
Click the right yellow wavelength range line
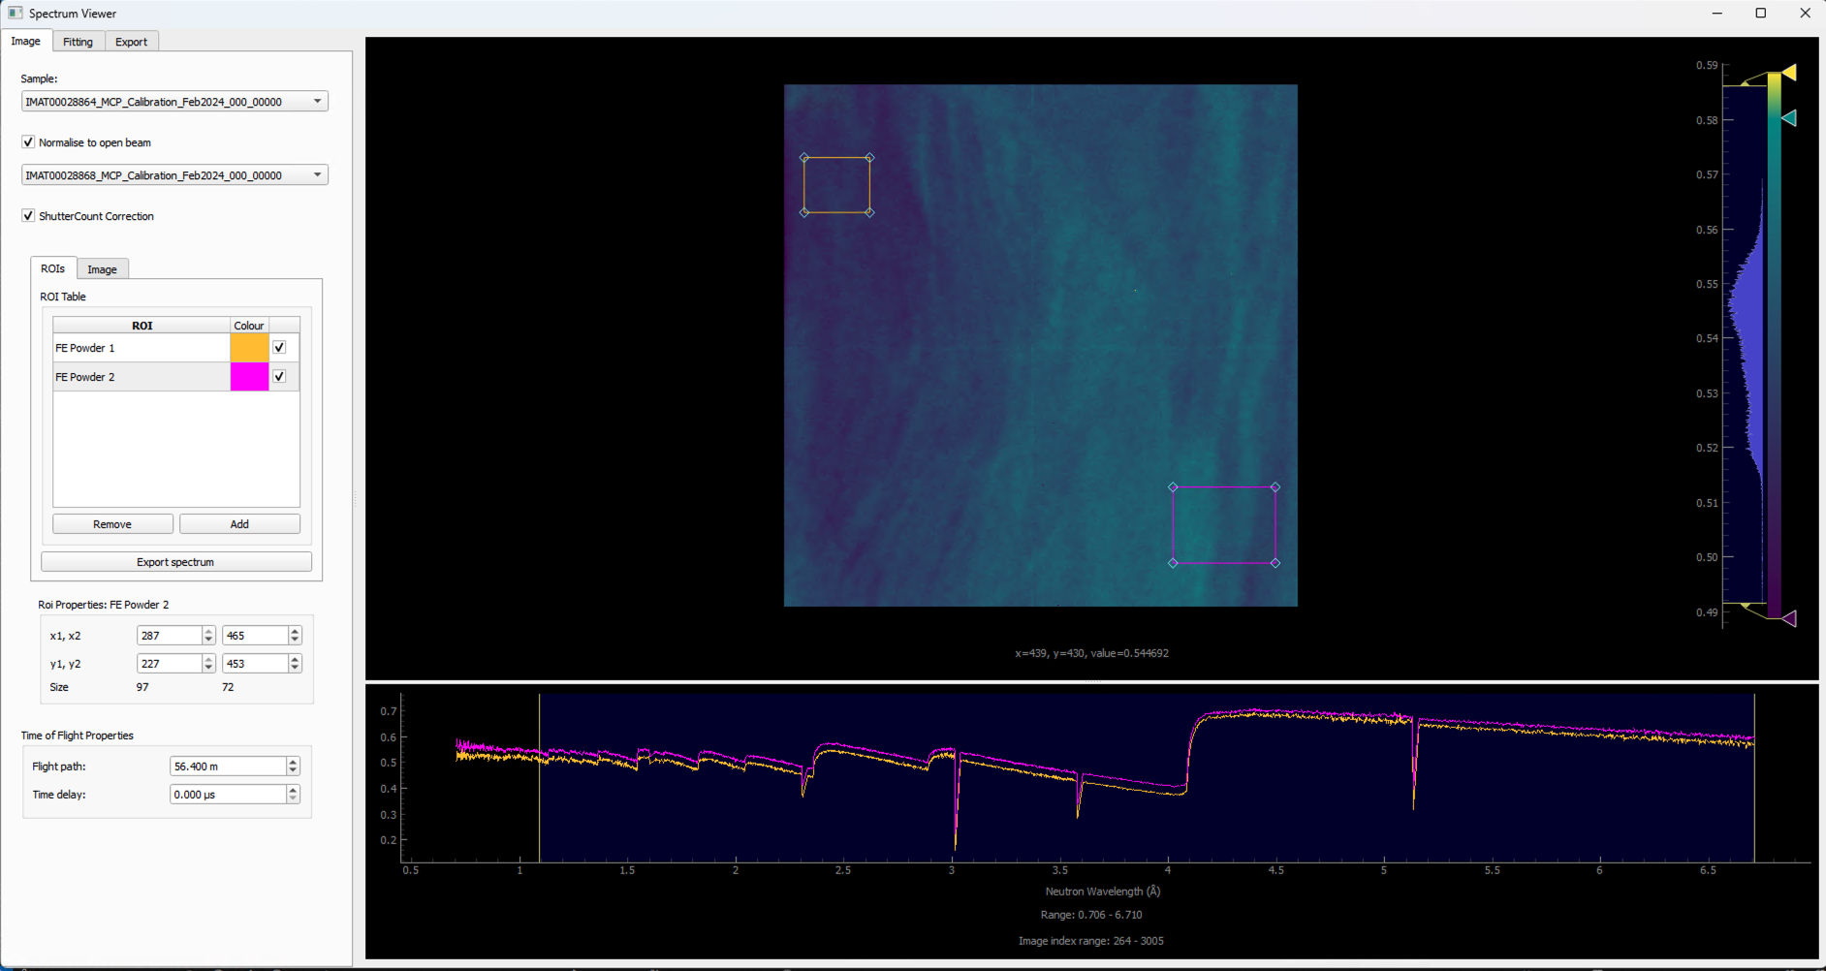pos(1754,777)
